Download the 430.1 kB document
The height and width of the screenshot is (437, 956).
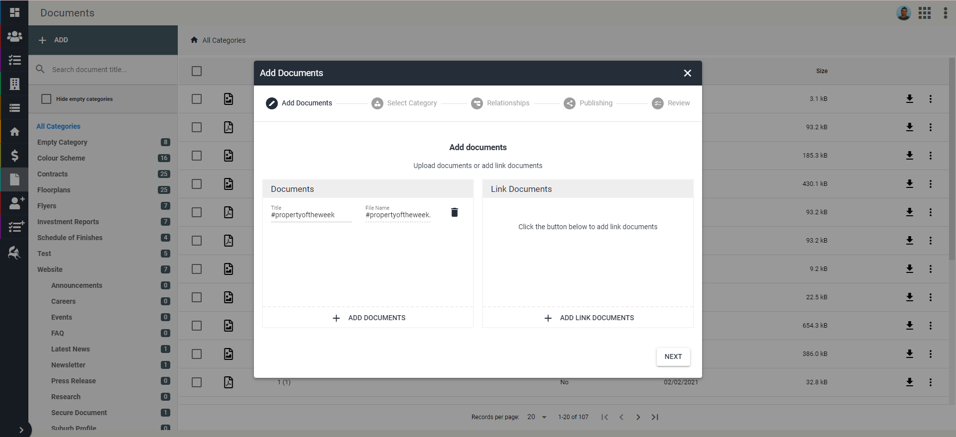click(910, 184)
